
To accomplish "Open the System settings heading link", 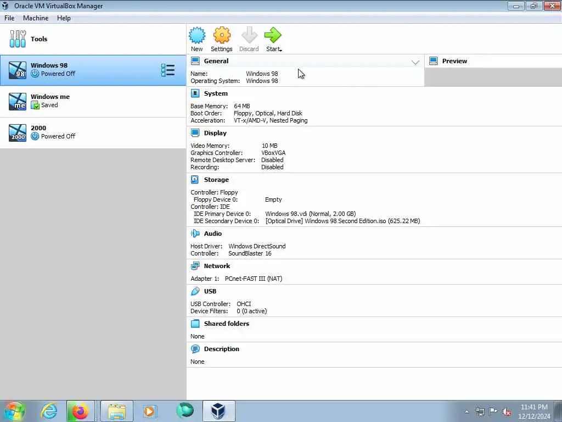I will click(216, 93).
